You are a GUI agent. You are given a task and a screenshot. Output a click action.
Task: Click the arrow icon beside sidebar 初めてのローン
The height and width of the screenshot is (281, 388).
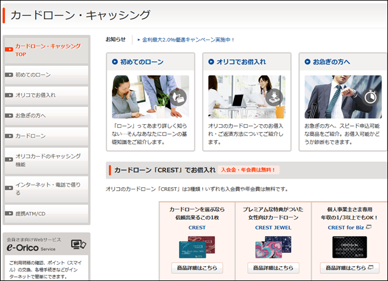tap(9, 75)
